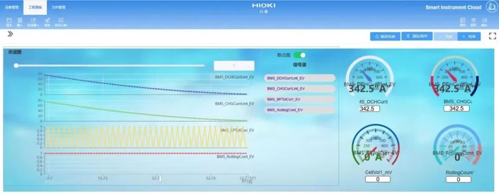Image resolution: width=499 pixels, height=194 pixels.
Task: Click the value field beside the slider
Action: [234, 66]
